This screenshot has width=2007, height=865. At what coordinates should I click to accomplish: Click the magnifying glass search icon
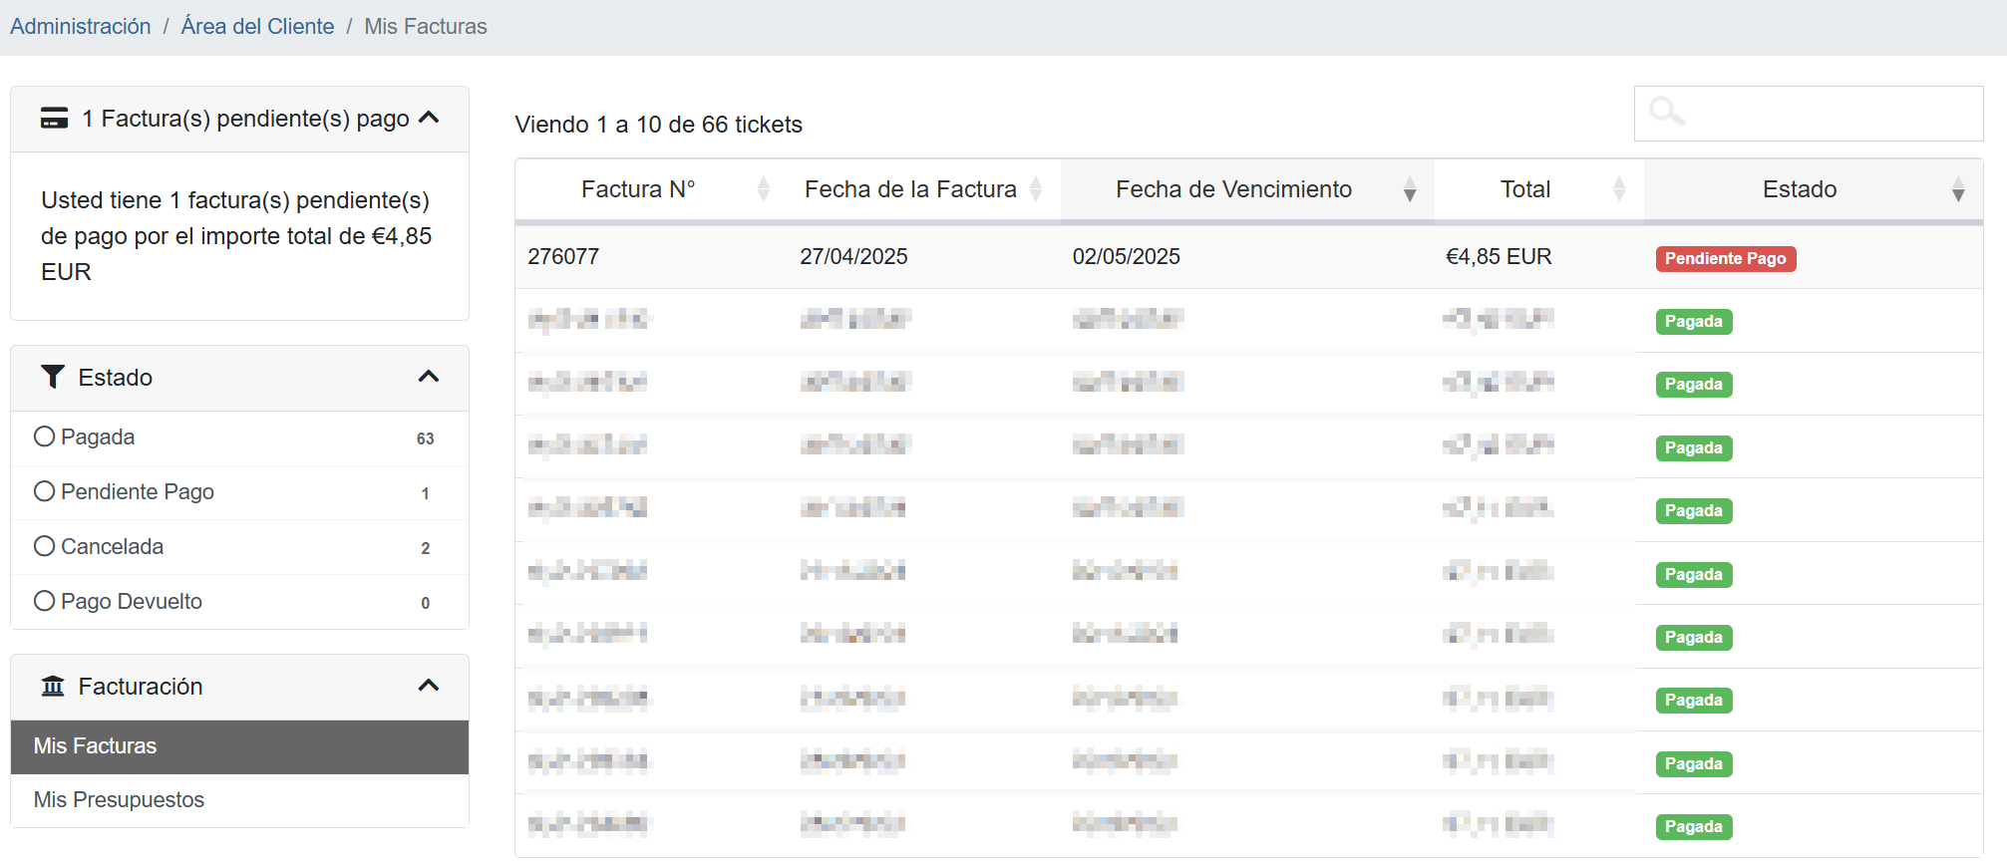point(1666,112)
